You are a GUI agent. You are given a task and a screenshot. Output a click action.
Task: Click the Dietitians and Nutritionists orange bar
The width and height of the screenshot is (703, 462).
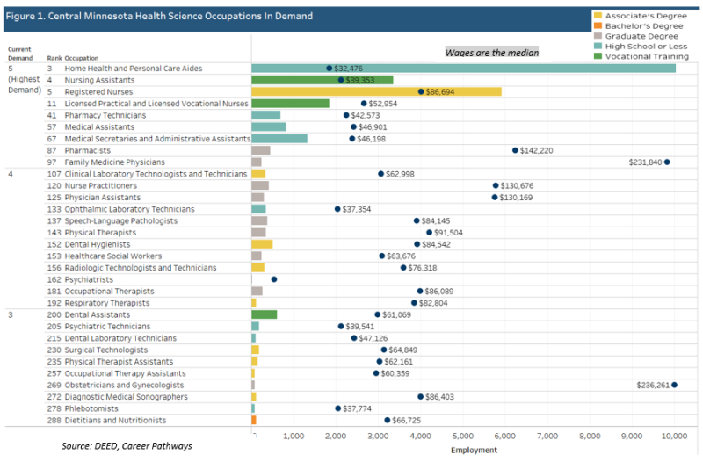point(254,420)
